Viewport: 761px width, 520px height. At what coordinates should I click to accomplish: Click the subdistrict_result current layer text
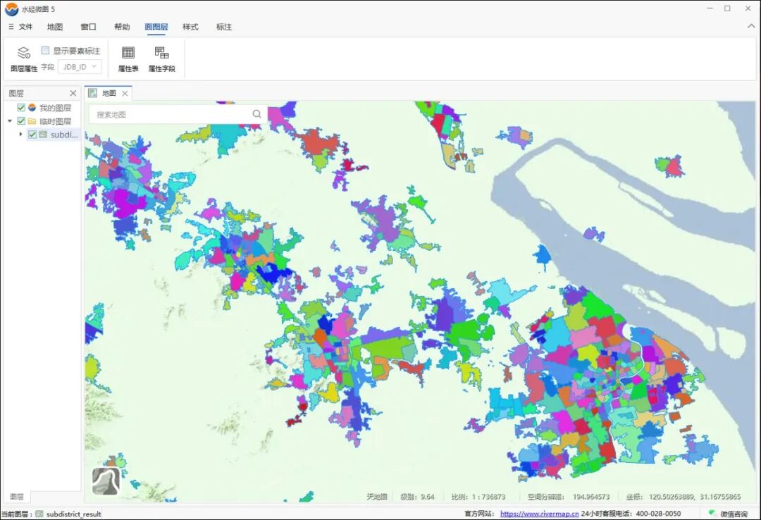[74, 514]
